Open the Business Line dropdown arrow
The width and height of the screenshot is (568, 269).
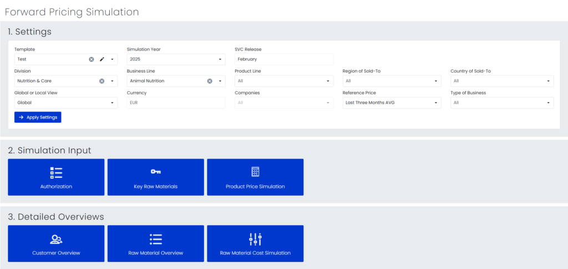[x=220, y=81]
